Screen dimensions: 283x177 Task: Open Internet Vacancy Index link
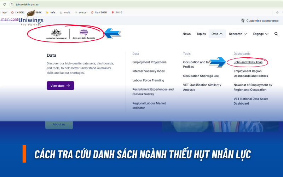(x=149, y=71)
